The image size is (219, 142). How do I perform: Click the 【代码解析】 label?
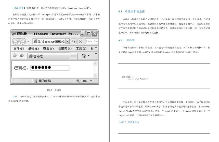(x=19, y=8)
